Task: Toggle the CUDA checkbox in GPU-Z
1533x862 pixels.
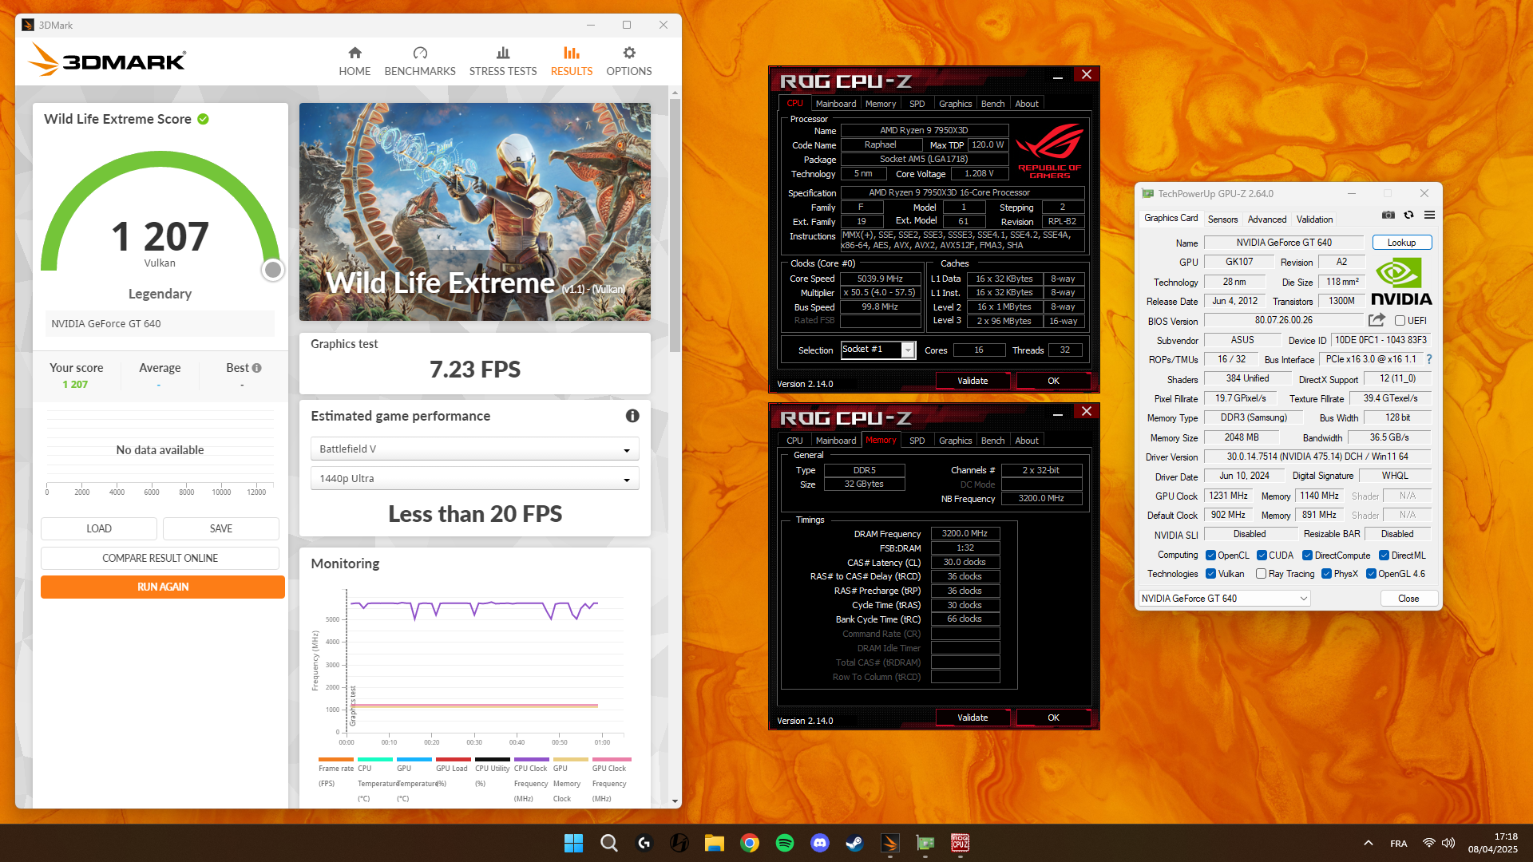Action: coord(1262,556)
